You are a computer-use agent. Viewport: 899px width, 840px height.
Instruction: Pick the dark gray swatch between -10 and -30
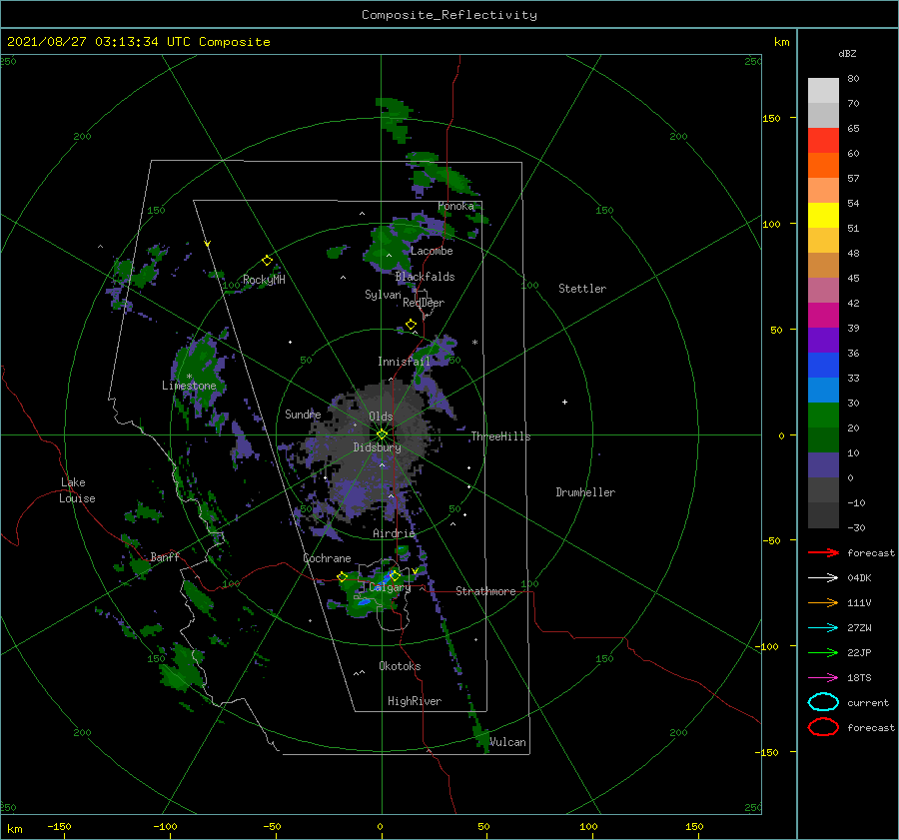pos(823,515)
